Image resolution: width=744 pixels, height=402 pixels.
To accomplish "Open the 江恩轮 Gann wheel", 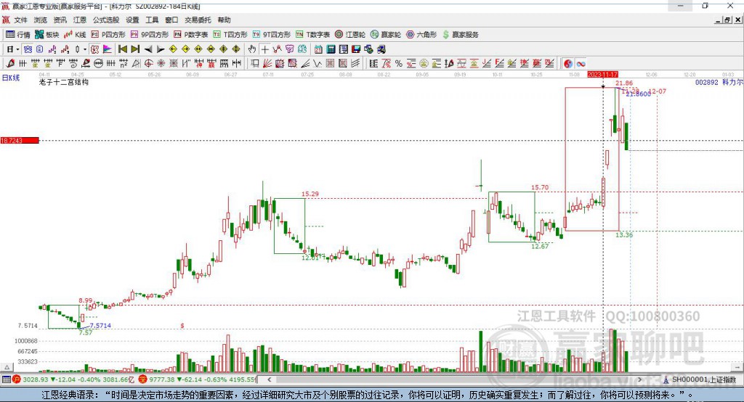I will [x=350, y=35].
